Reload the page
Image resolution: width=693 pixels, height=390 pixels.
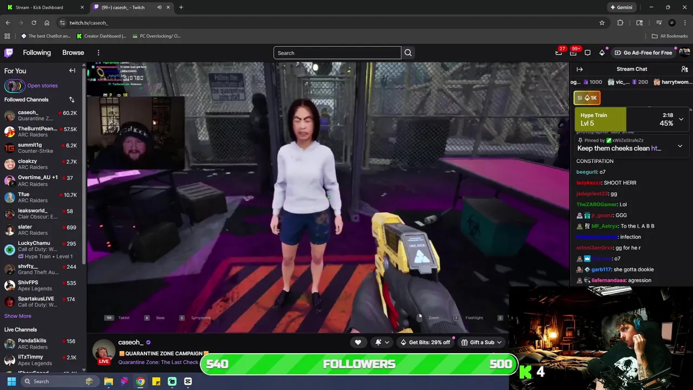pyautogui.click(x=34, y=23)
